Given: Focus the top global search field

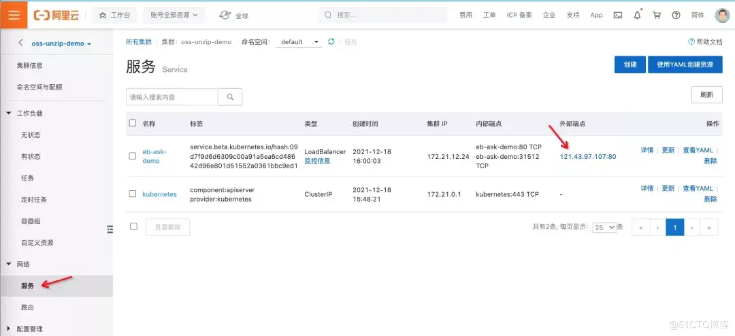Looking at the screenshot, I should pyautogui.click(x=384, y=15).
